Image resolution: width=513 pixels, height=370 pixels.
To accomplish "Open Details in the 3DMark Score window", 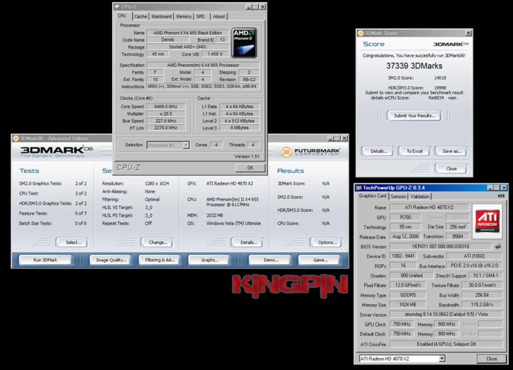I will tap(379, 151).
